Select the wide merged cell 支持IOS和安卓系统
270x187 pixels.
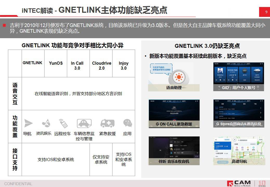pos(56,159)
